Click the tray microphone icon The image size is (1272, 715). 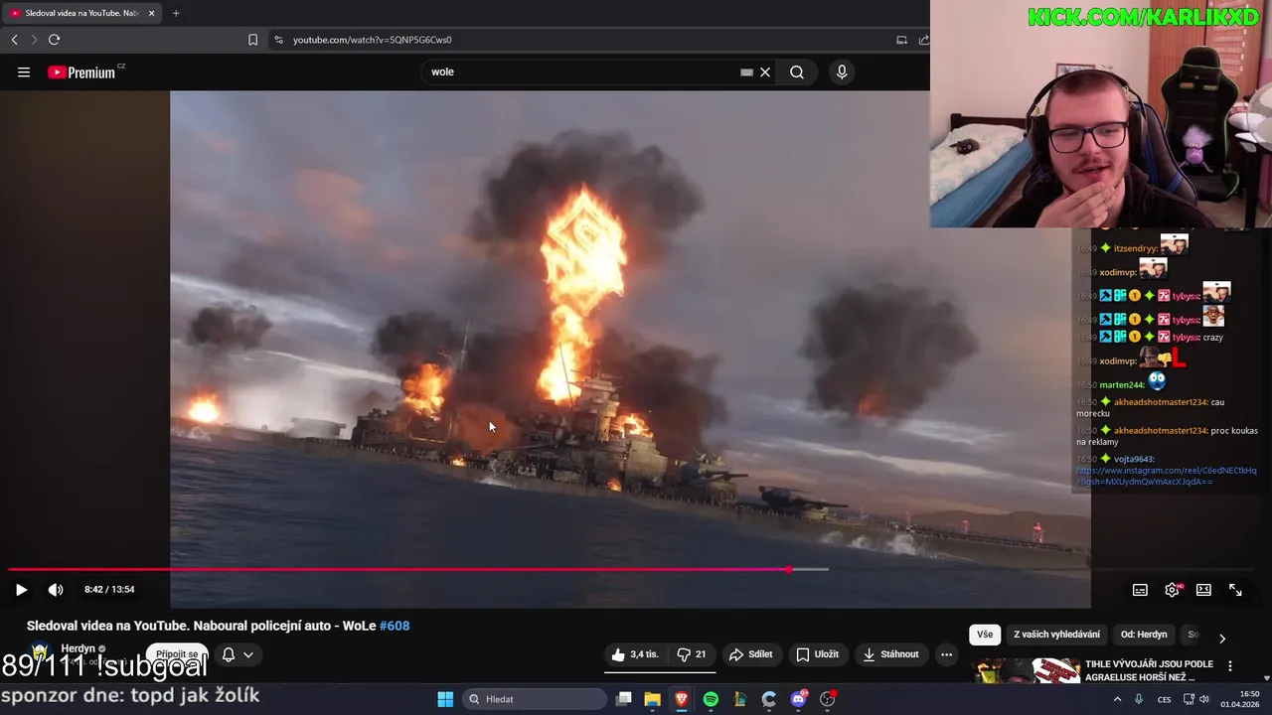tap(1139, 699)
